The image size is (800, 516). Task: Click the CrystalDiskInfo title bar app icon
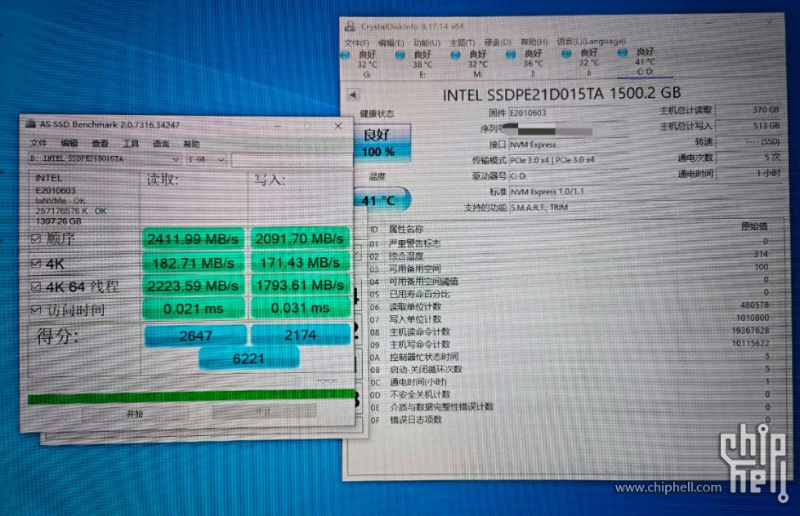[x=350, y=26]
